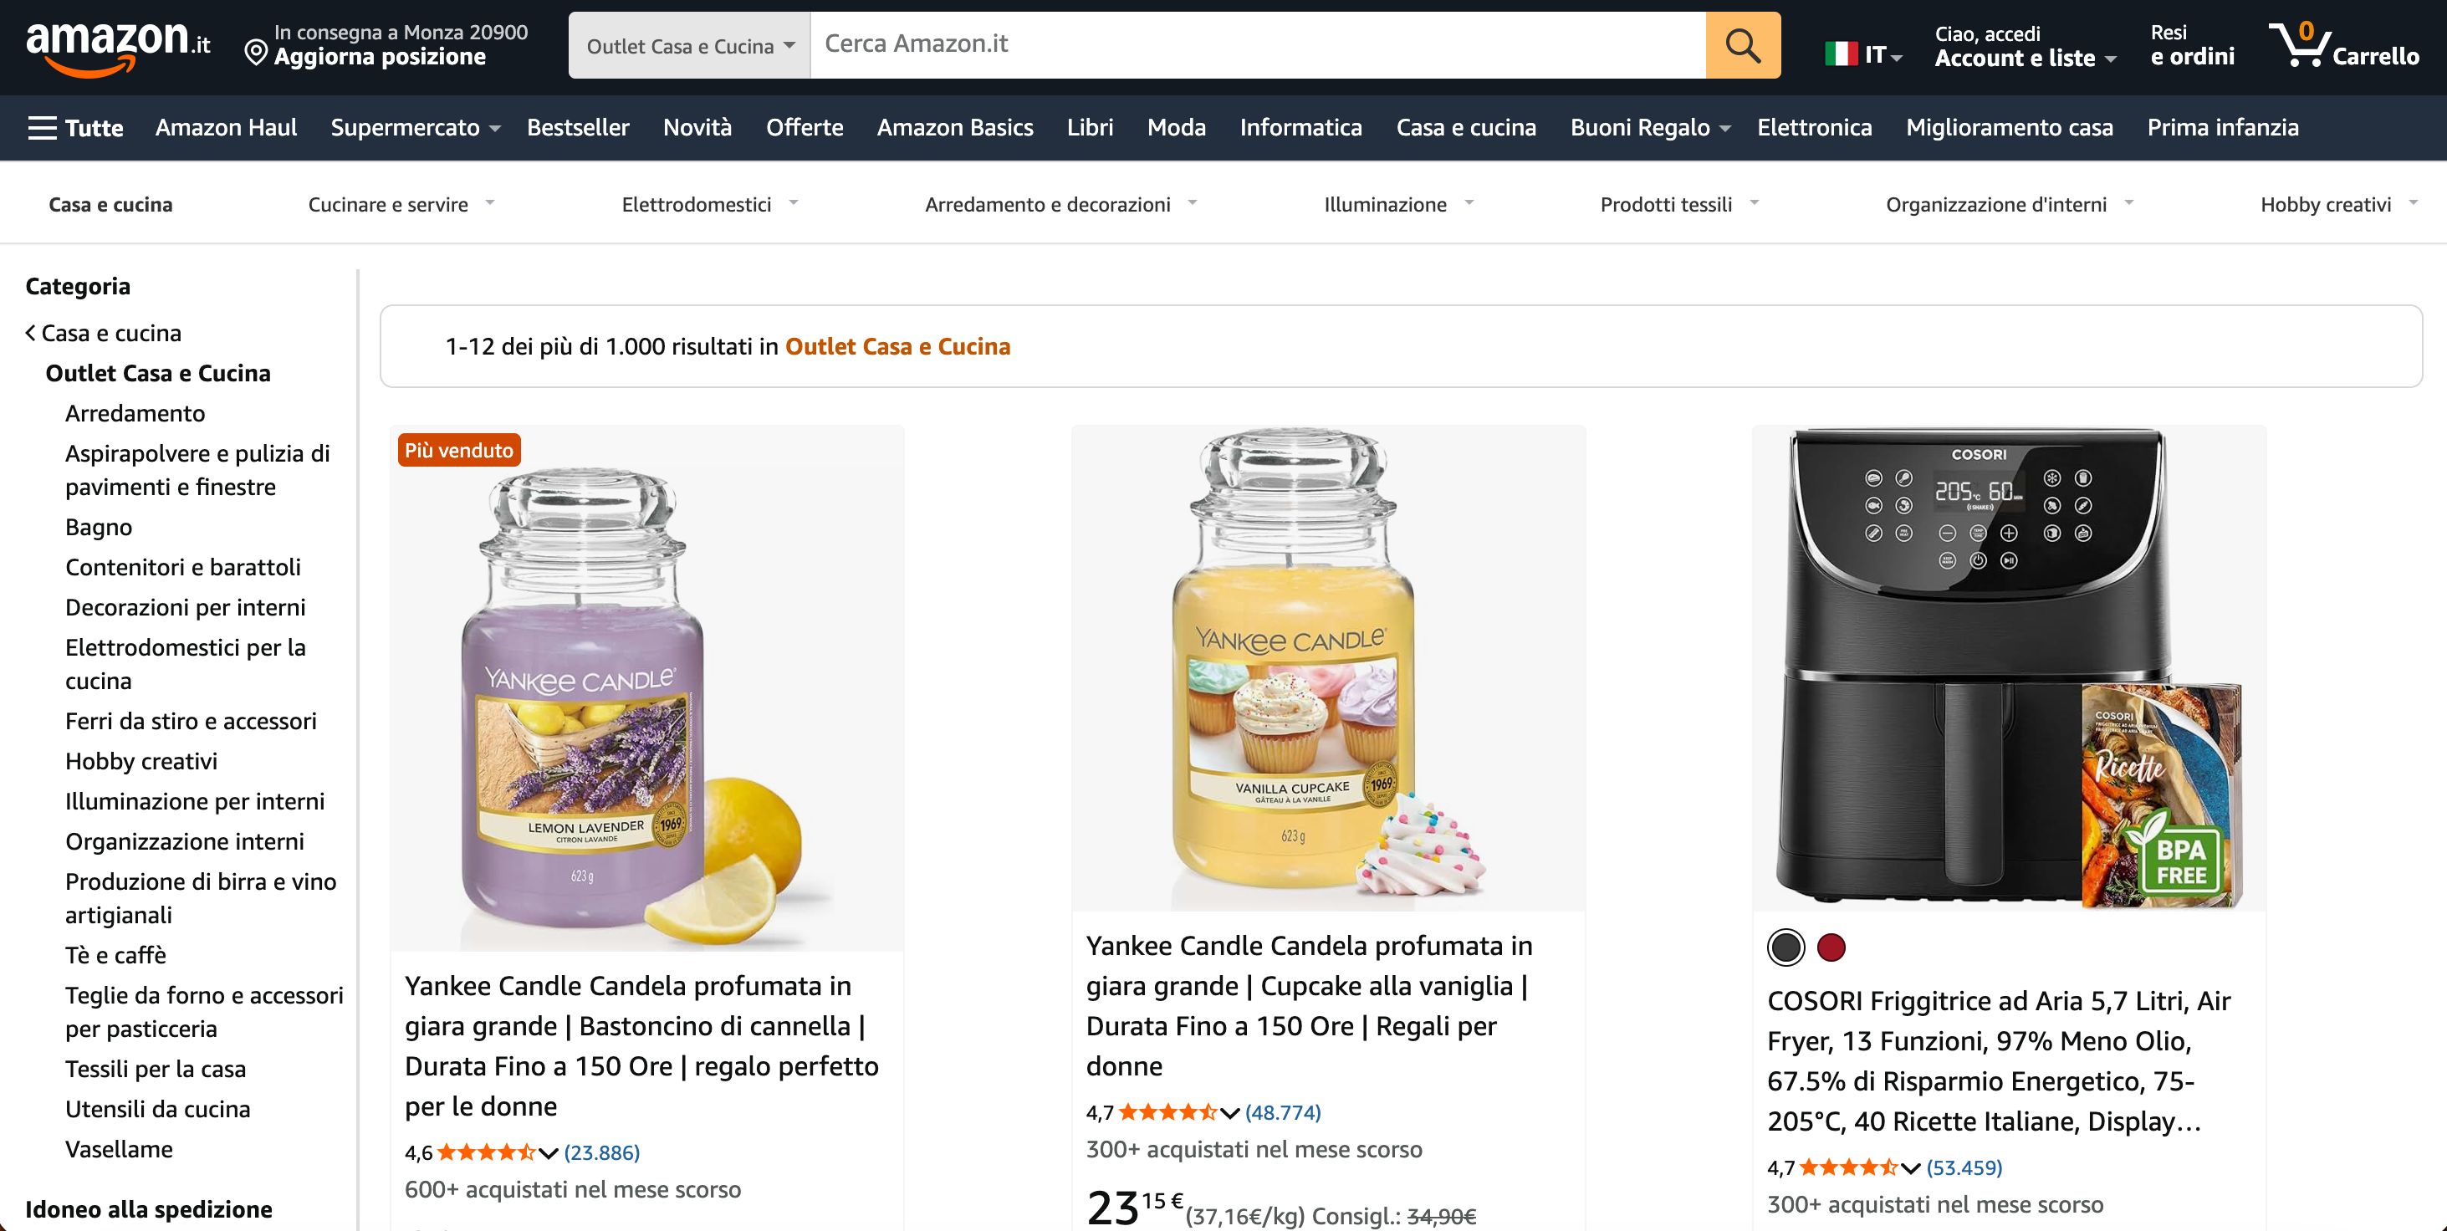Image resolution: width=2447 pixels, height=1231 pixels.
Task: Select the red color option for the COSORI fryer
Action: 1832,947
